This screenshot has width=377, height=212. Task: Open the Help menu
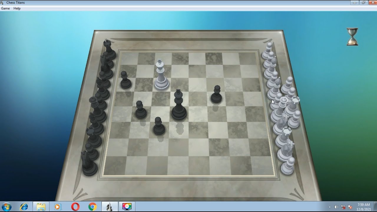click(17, 9)
